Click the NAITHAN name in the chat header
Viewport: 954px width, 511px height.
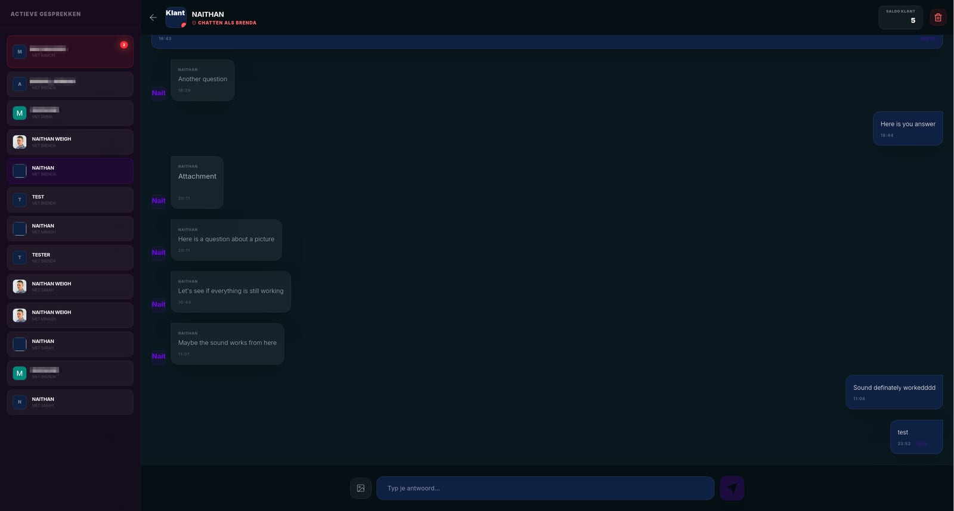(x=208, y=14)
